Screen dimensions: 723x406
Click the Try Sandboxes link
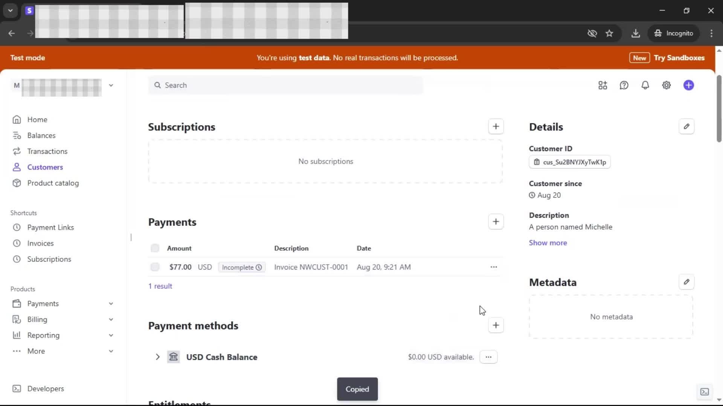pyautogui.click(x=679, y=58)
